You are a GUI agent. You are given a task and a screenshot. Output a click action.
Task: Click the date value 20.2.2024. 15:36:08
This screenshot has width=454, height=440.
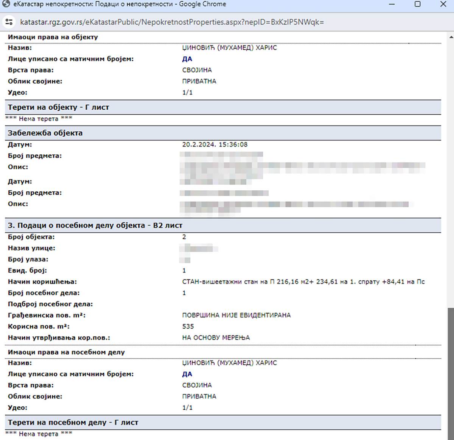tap(215, 145)
